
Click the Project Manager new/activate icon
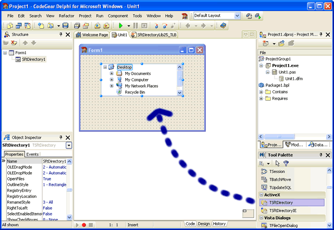pyautogui.click(x=265, y=43)
